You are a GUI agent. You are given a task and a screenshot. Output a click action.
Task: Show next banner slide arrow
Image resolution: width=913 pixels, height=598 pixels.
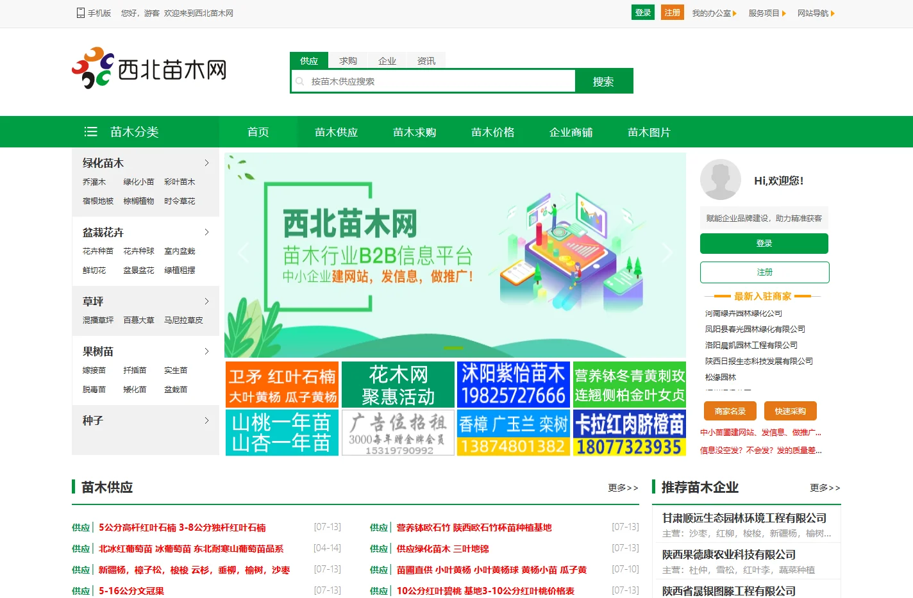(667, 253)
